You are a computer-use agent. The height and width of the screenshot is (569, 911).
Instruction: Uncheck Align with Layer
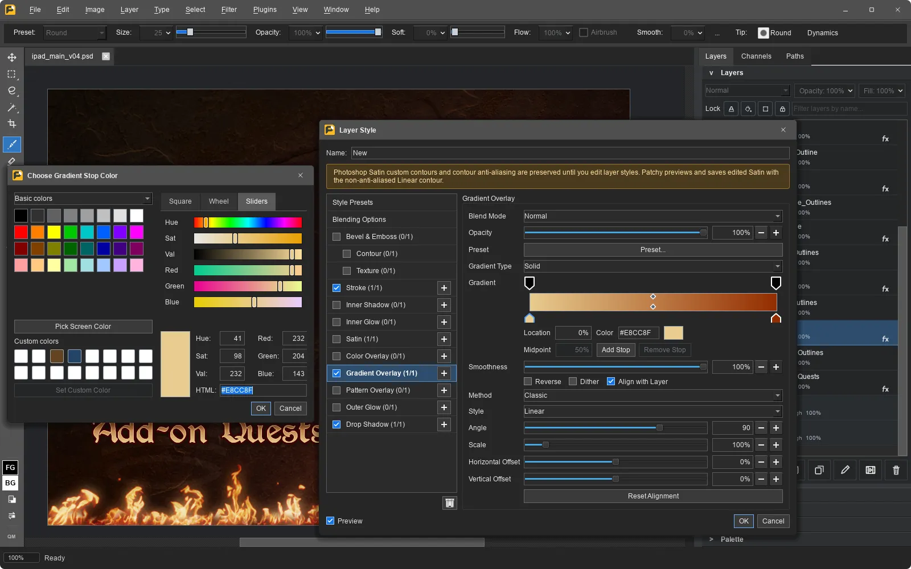pyautogui.click(x=611, y=382)
